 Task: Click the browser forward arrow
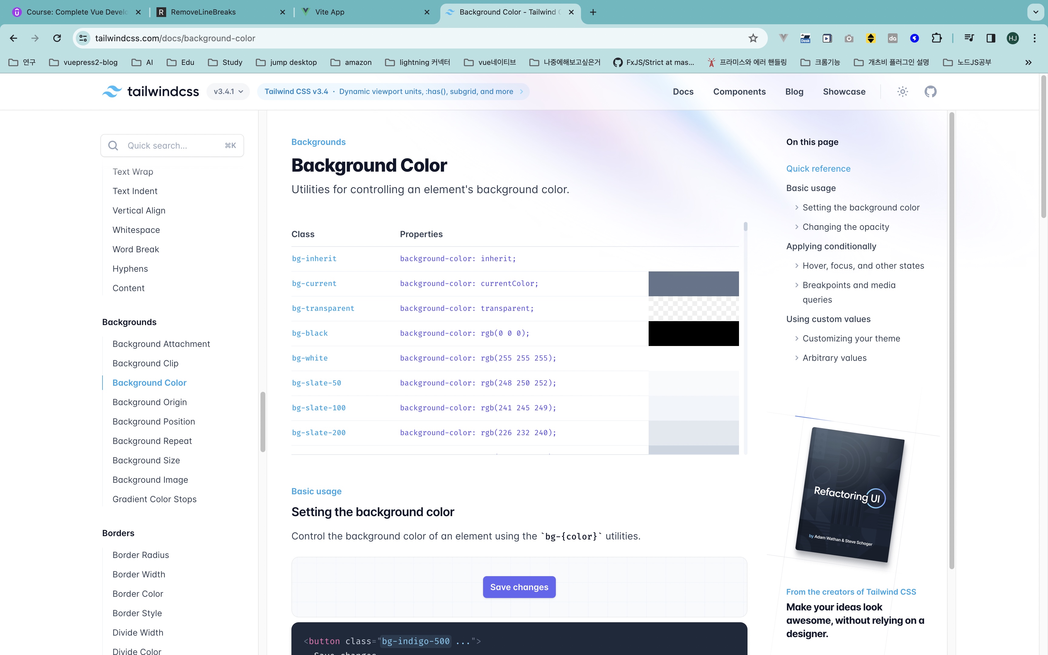click(x=35, y=38)
